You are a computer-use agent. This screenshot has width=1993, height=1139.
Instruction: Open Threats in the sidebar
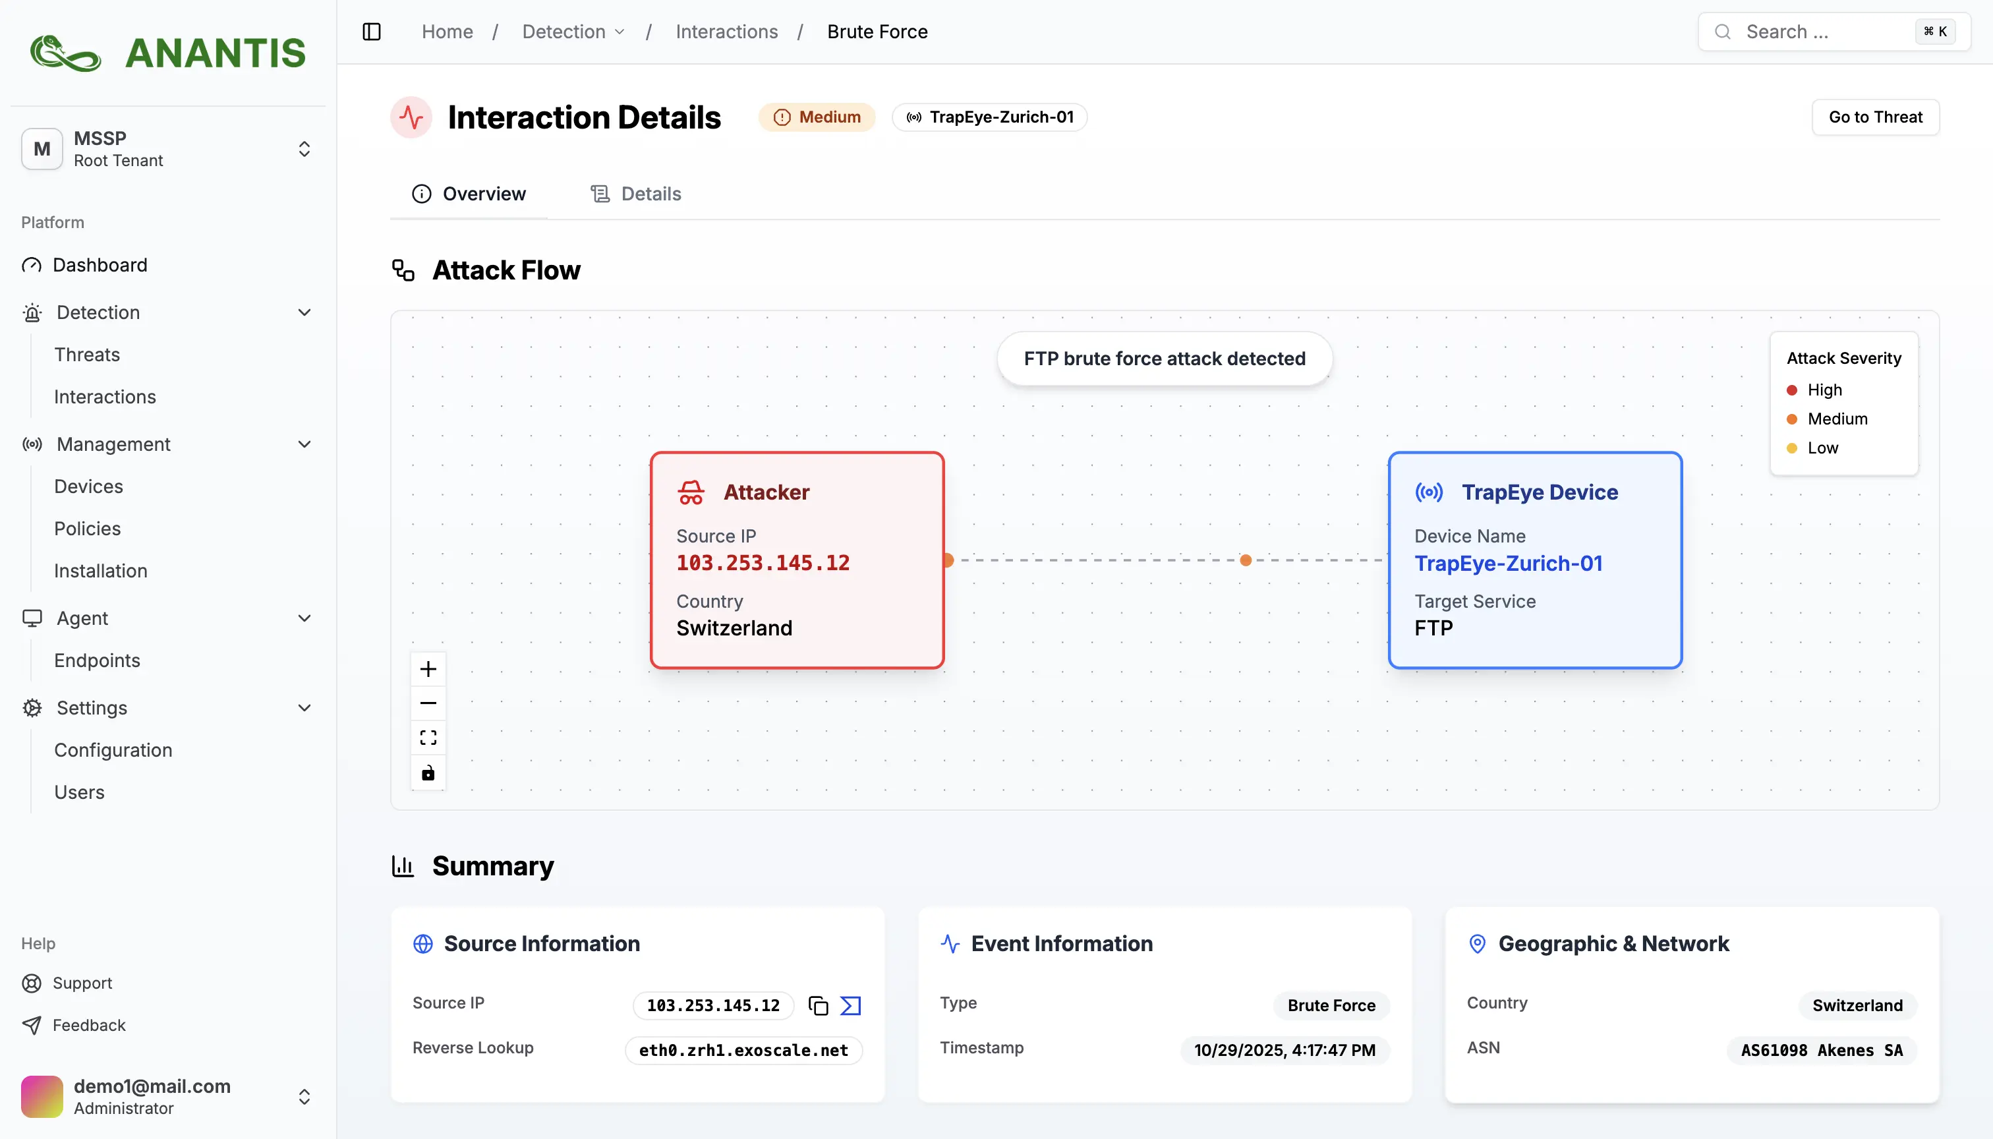click(x=87, y=355)
